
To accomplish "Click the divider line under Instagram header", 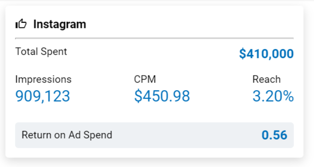I will 155,38.
